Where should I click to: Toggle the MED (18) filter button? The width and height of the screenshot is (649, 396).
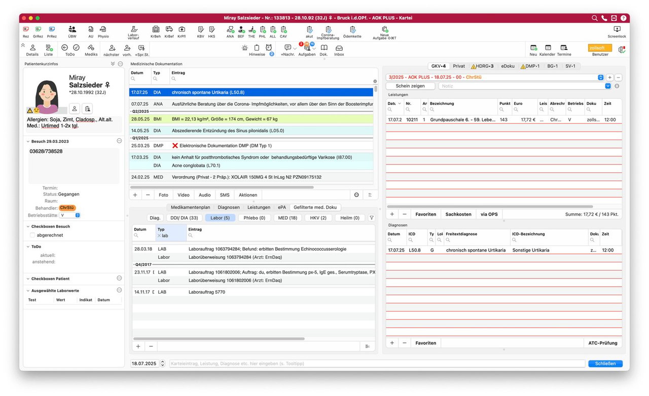tap(287, 218)
